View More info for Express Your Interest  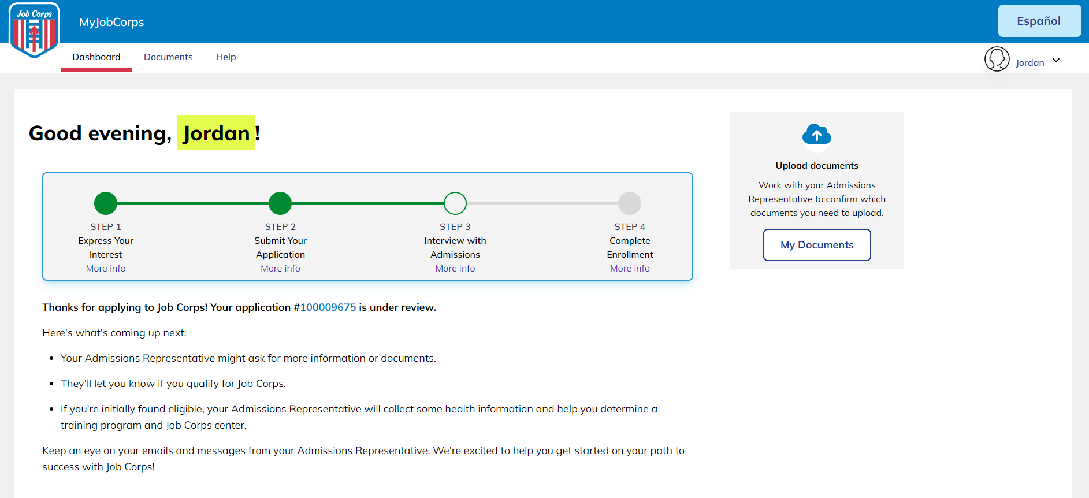(x=106, y=269)
